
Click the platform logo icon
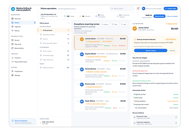tap(13, 9)
